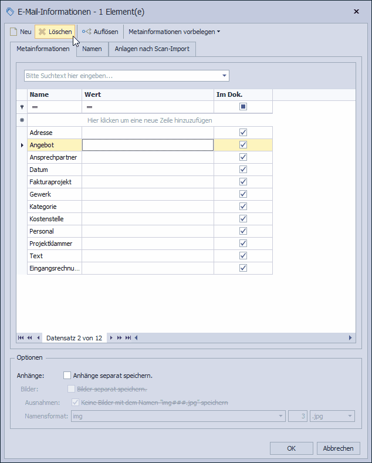Go to next record in navigator
The width and height of the screenshot is (372, 463).
[111, 338]
